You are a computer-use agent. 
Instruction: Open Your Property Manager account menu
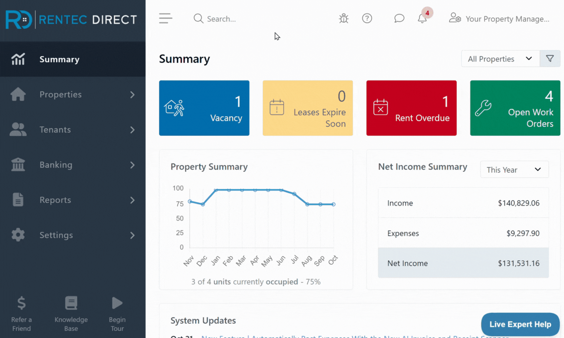[x=499, y=19]
